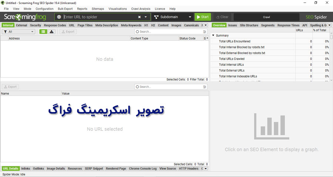This screenshot has width=333, height=177.
Task: Select the Images tab
Action: pos(176,25)
